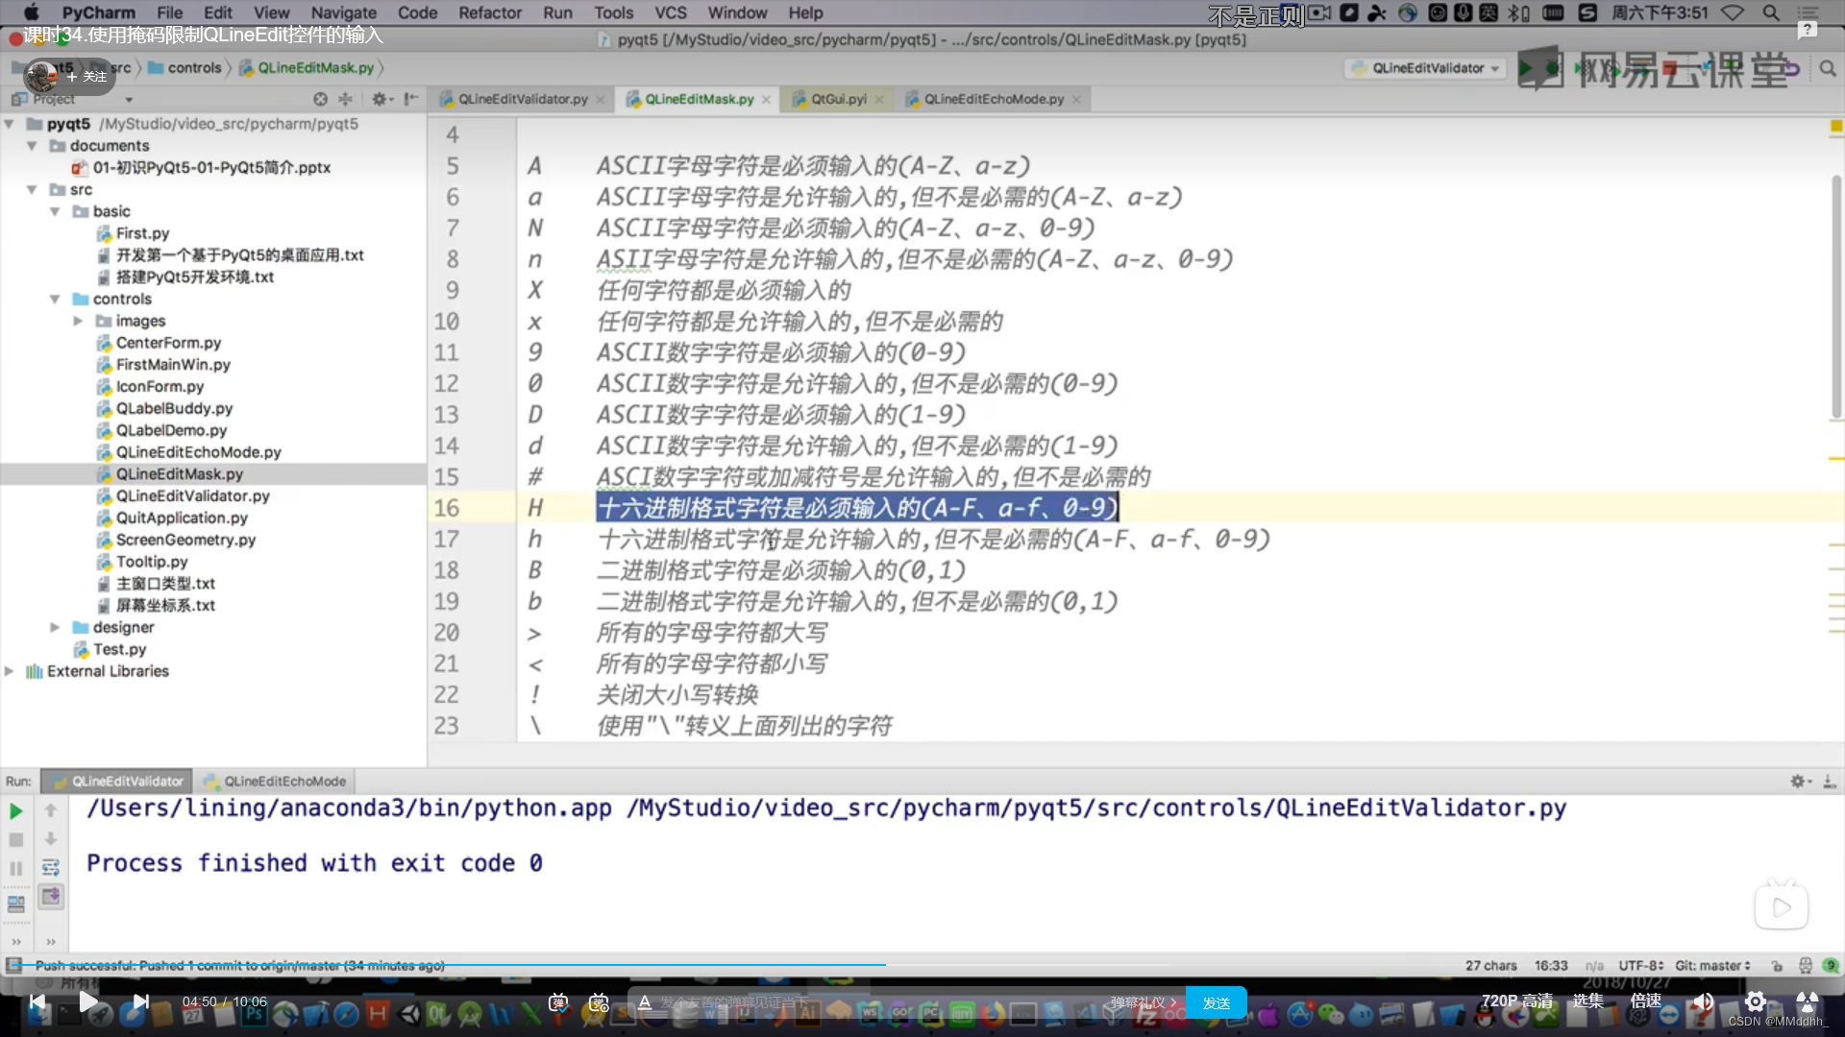The width and height of the screenshot is (1845, 1037).
Task: Toggle danmaku display on or off
Action: [558, 1002]
